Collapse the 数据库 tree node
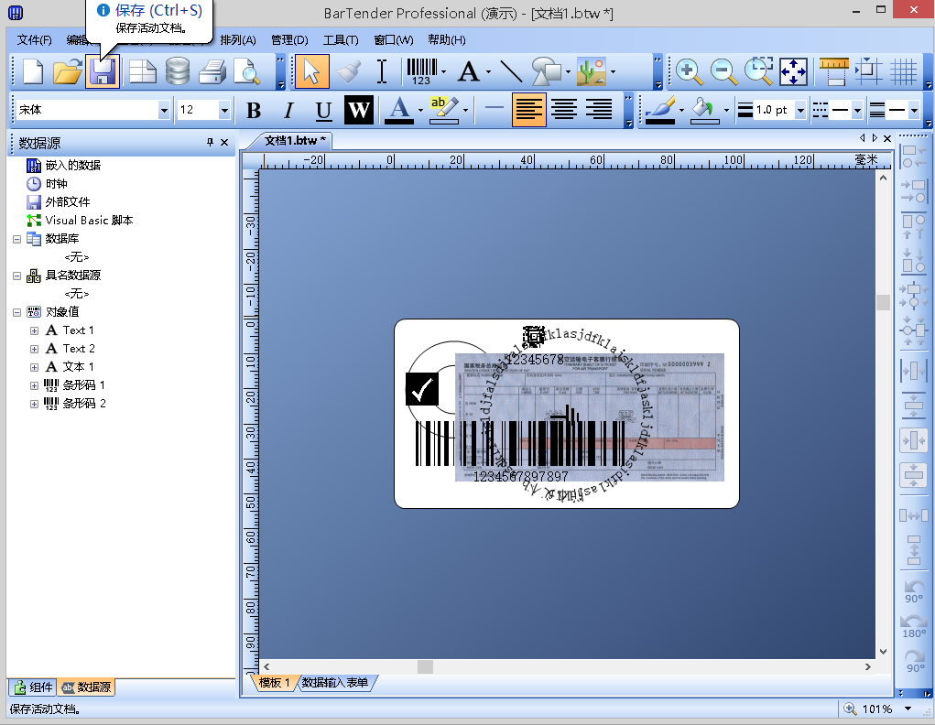Image resolution: width=935 pixels, height=725 pixels. 16,239
